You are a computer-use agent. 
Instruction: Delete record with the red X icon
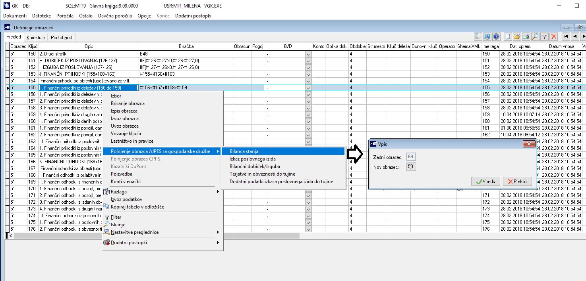pos(554,36)
